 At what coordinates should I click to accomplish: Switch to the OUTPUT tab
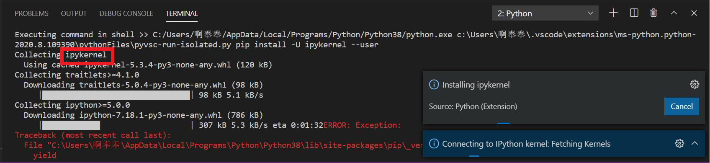tap(74, 13)
